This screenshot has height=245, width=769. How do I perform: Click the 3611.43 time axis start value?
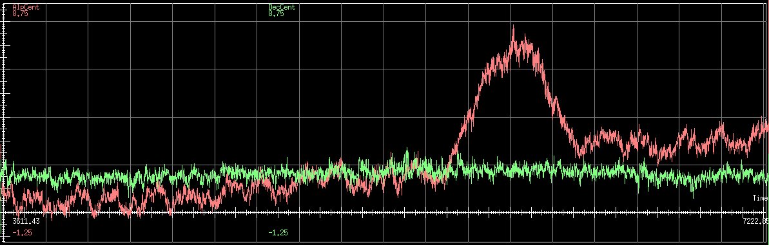tap(26, 221)
